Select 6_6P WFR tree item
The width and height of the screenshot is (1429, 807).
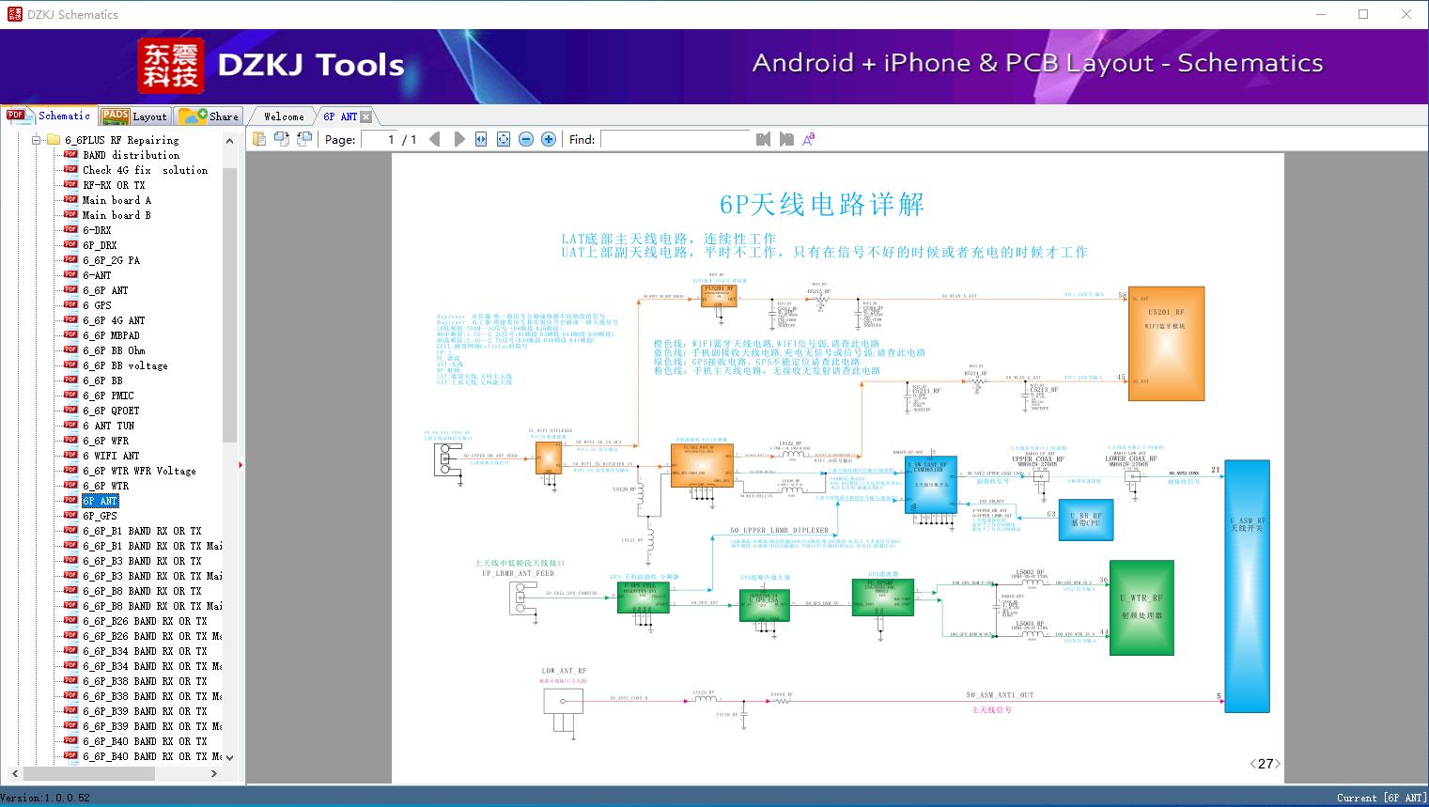pos(105,441)
